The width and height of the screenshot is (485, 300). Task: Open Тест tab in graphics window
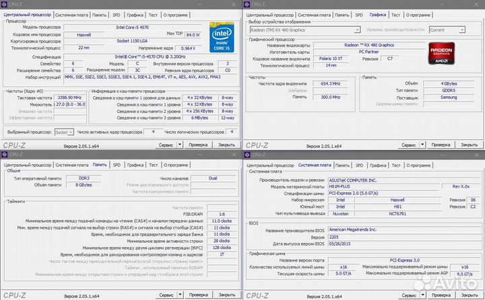click(x=395, y=15)
